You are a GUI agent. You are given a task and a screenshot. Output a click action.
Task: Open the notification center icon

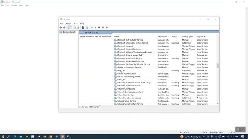tap(243, 136)
